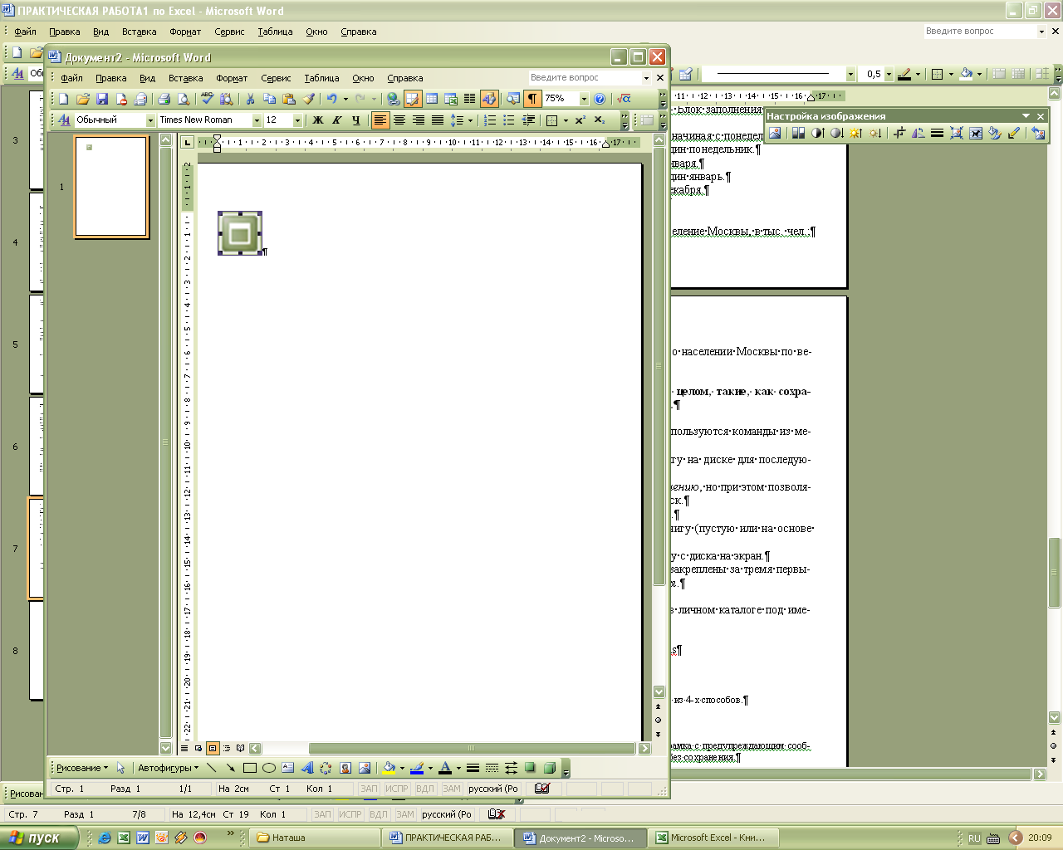Select the Crop tool in picture toolbar
This screenshot has width=1063, height=850.
899,133
